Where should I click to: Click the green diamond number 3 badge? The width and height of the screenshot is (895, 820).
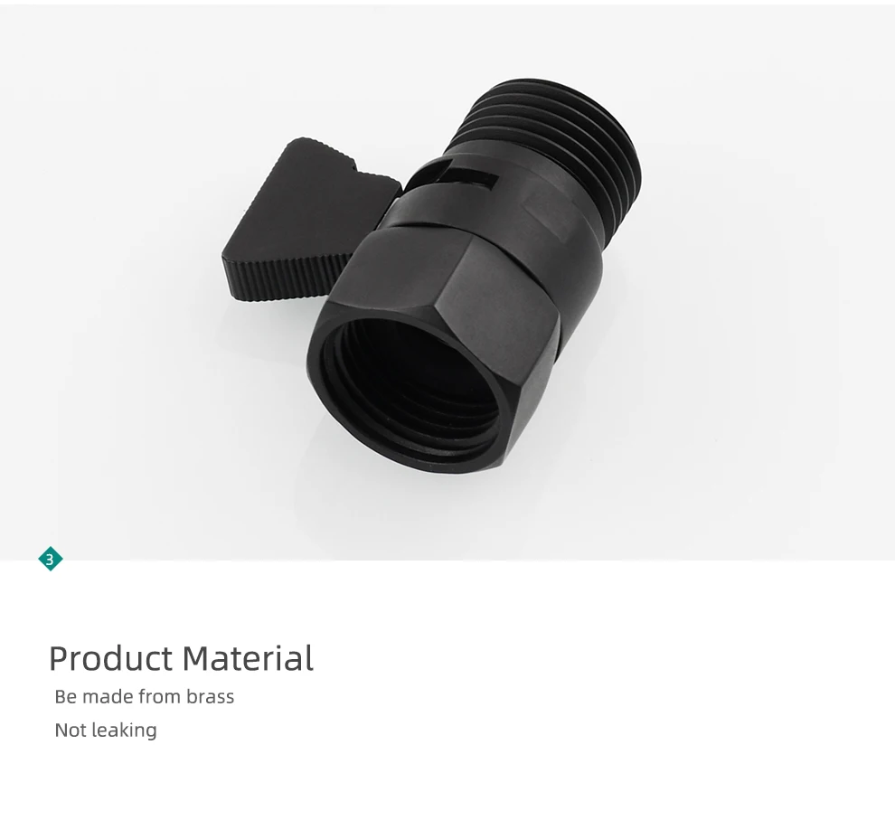pos(51,559)
